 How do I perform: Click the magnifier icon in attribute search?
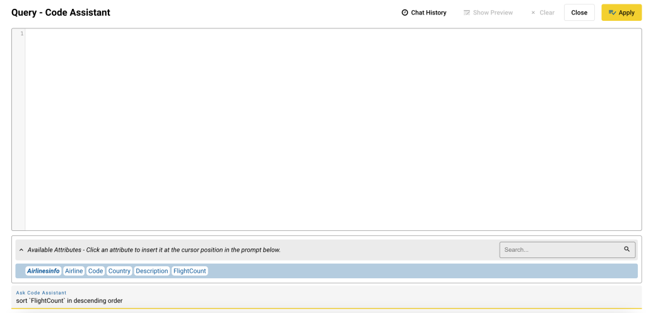coord(627,249)
